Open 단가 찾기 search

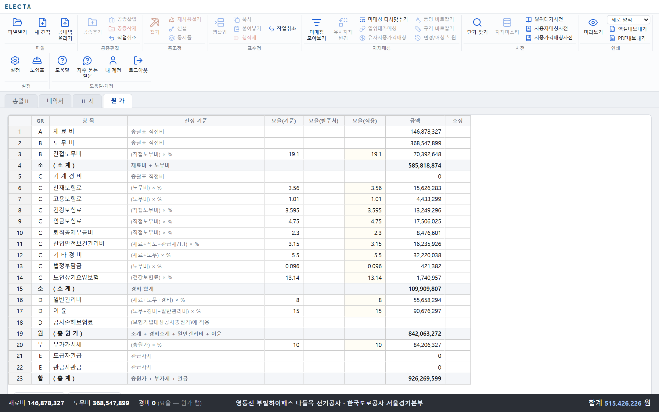click(477, 26)
